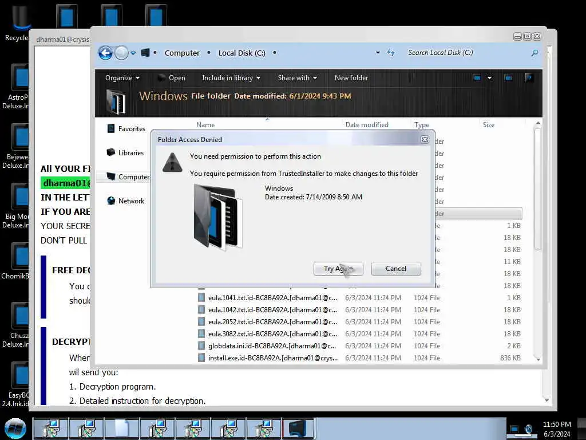Screen dimensions: 586x440
Task: Click the Windows folder icon in the details header
Action: point(116,101)
